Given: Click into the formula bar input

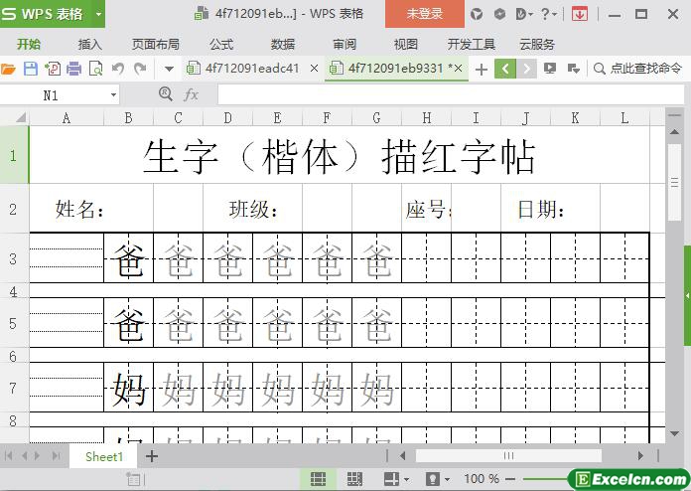Looking at the screenshot, I should (451, 94).
